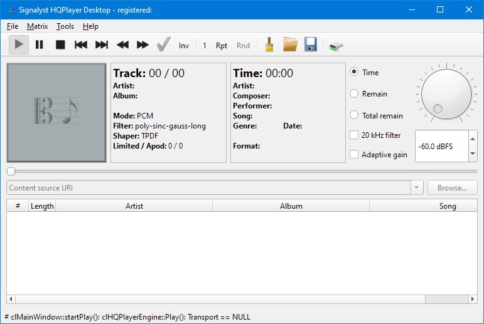
Task: Click the -60.0 dBFS volume field
Action: [x=442, y=146]
